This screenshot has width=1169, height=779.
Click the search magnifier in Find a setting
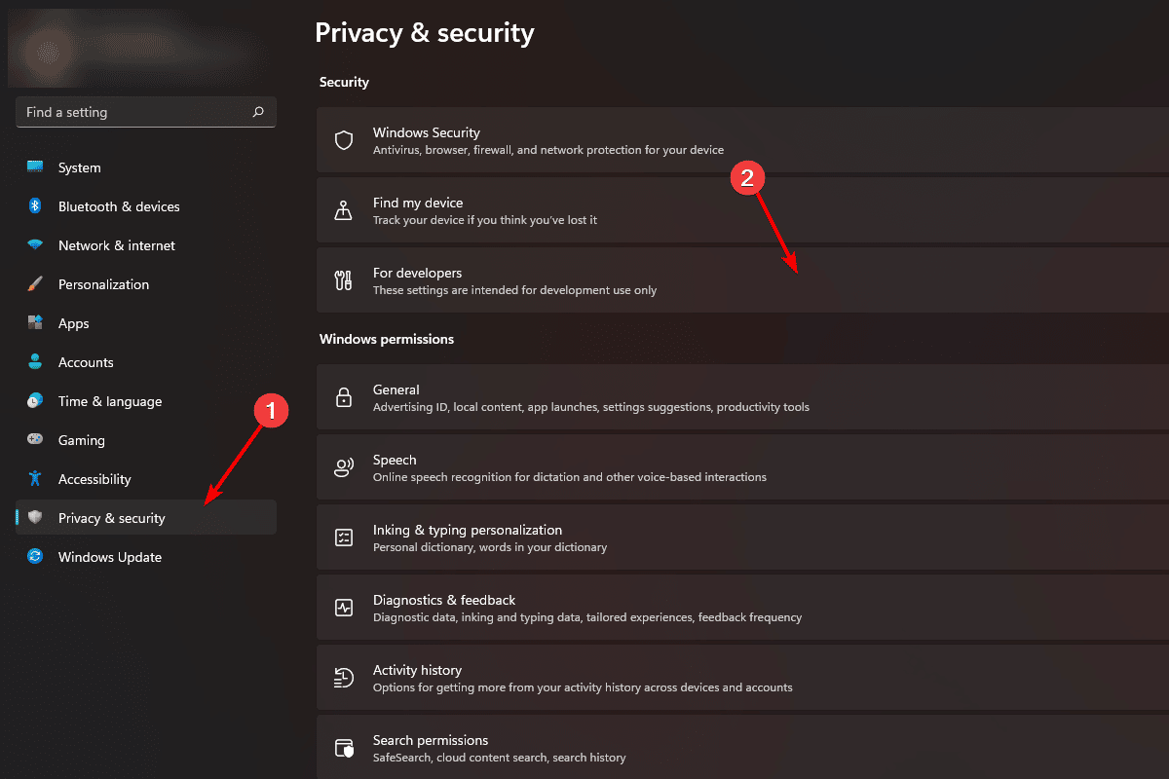point(257,112)
